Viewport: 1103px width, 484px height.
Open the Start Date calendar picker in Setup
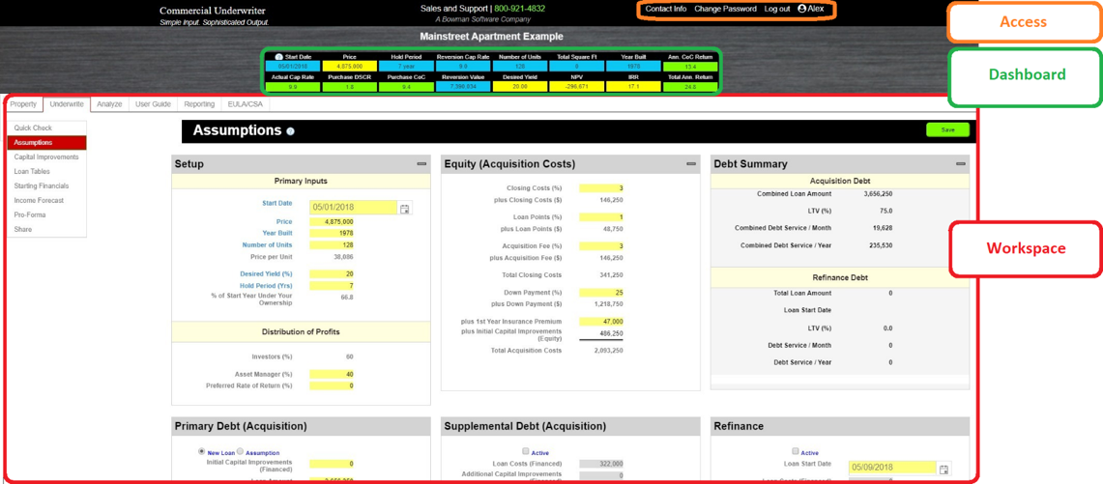405,209
